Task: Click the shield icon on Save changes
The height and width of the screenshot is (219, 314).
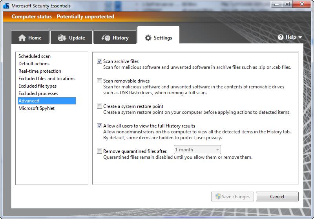Action: point(218,196)
